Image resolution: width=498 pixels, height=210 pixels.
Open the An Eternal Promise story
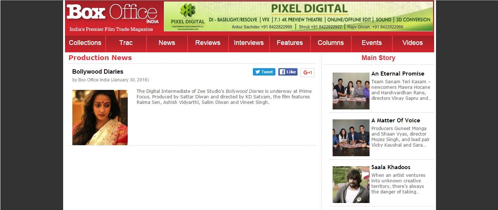tap(398, 74)
